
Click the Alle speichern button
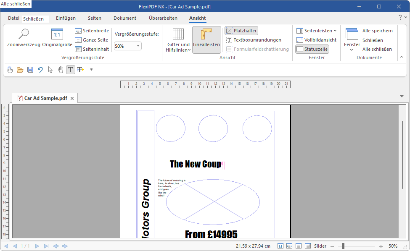click(376, 30)
